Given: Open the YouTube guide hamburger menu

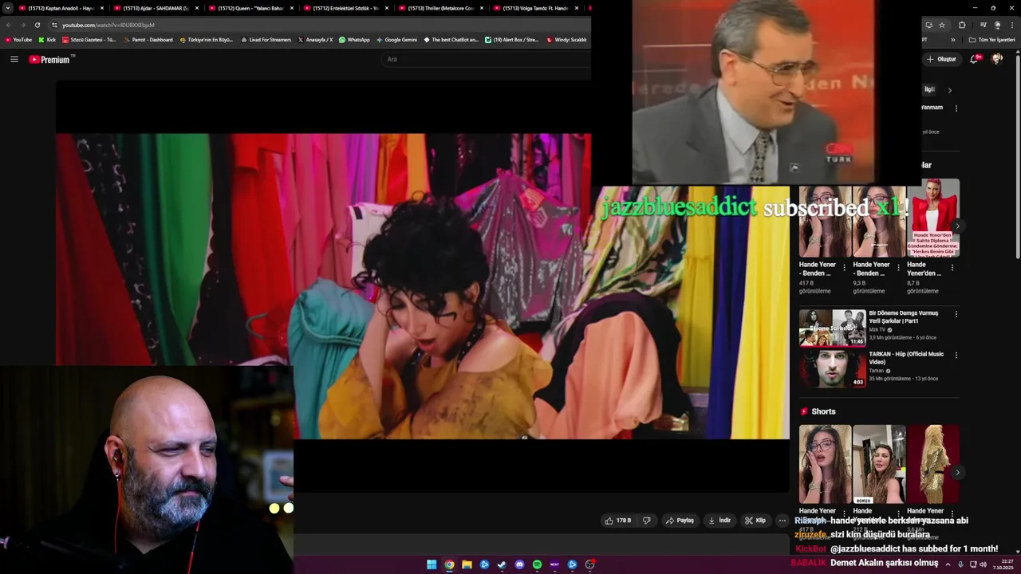Looking at the screenshot, I should [14, 59].
